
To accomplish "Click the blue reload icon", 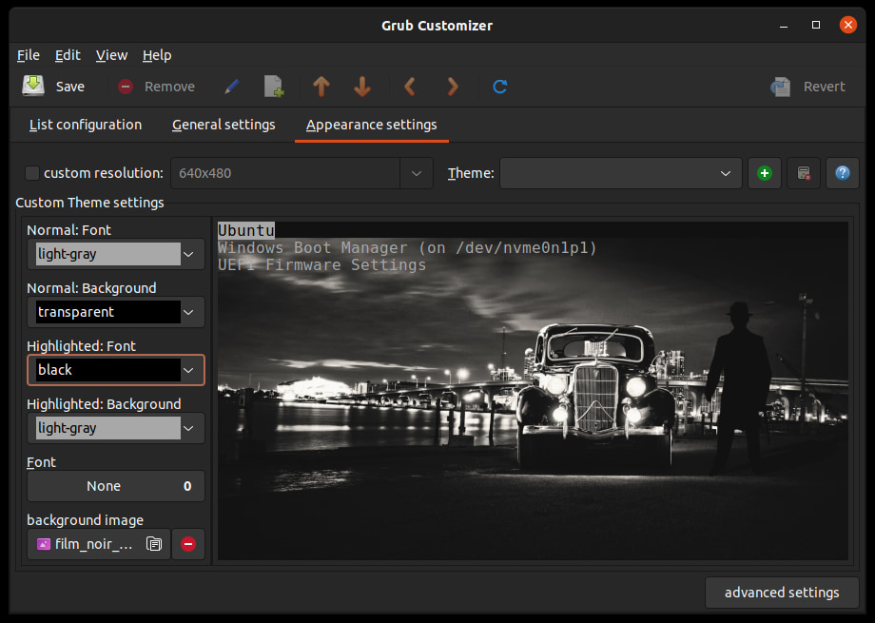I will (x=500, y=87).
